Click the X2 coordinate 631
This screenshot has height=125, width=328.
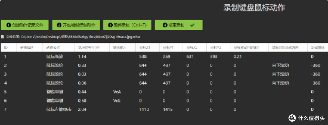(190, 57)
